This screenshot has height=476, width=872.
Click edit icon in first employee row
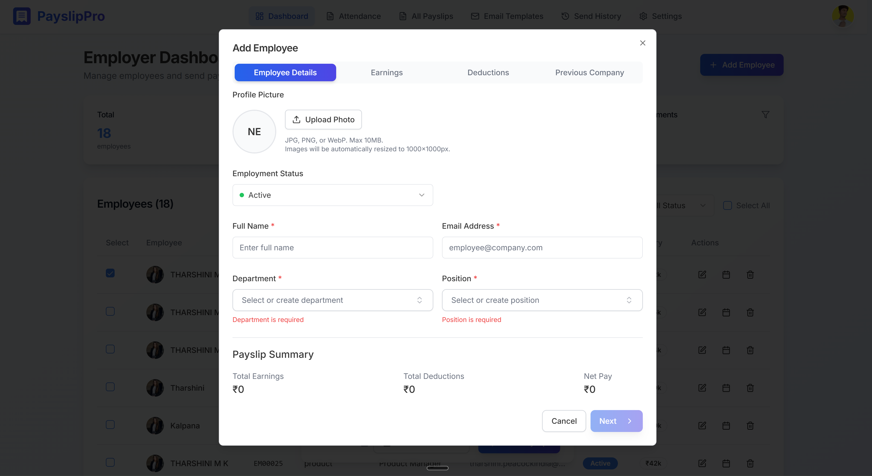pyautogui.click(x=702, y=275)
